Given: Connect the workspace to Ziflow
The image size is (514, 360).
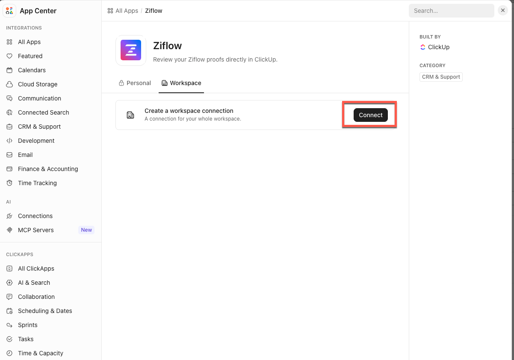Looking at the screenshot, I should click(x=371, y=115).
